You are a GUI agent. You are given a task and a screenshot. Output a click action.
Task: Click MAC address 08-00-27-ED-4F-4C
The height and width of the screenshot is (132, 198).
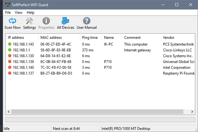point(56,44)
